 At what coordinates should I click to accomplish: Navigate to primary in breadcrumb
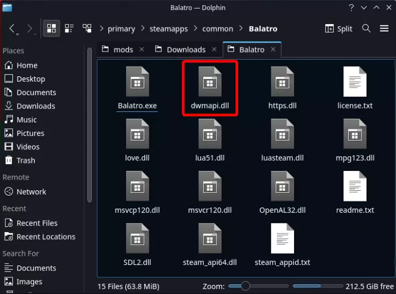pyautogui.click(x=121, y=29)
